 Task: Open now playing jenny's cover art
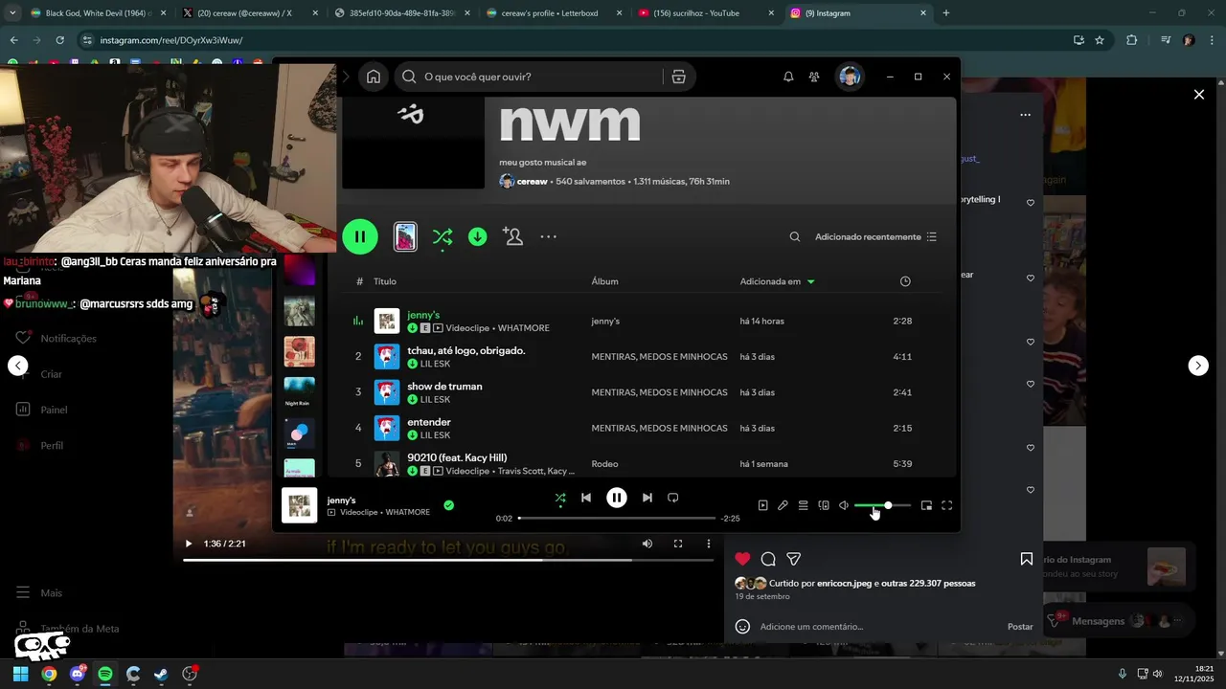click(299, 505)
